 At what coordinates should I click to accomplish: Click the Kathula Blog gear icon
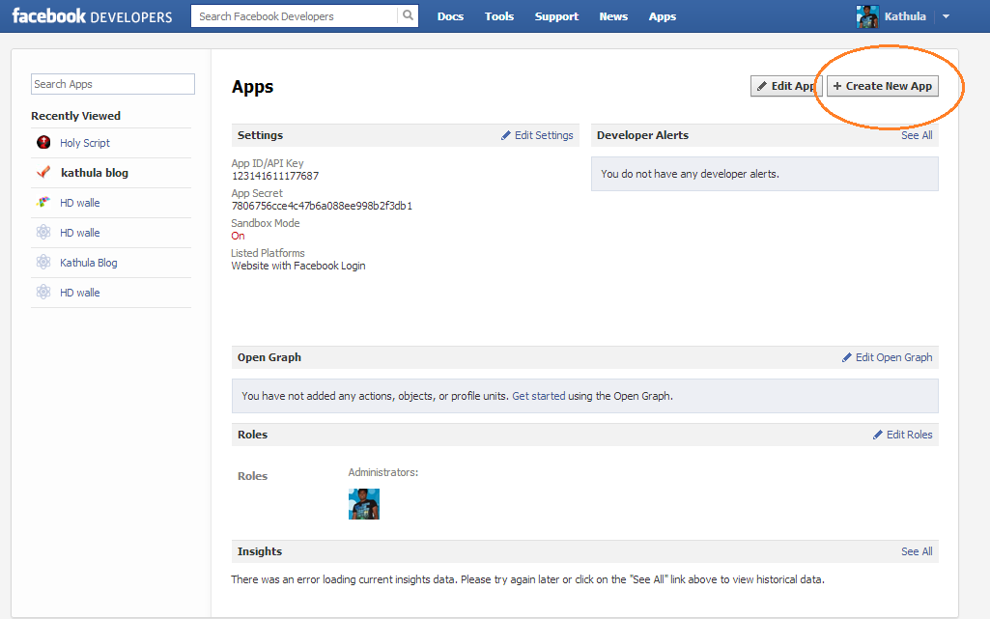42,262
